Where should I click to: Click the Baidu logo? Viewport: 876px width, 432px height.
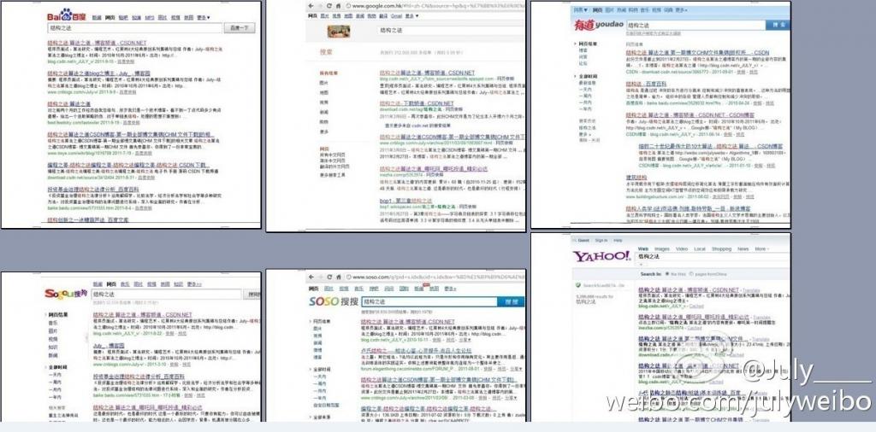(x=66, y=19)
